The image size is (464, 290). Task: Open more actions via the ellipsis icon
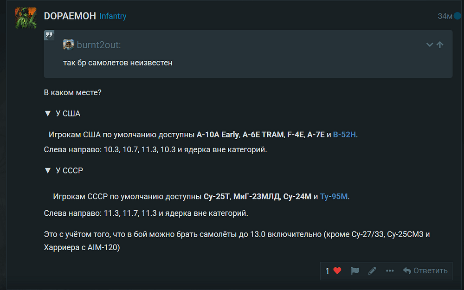click(390, 271)
